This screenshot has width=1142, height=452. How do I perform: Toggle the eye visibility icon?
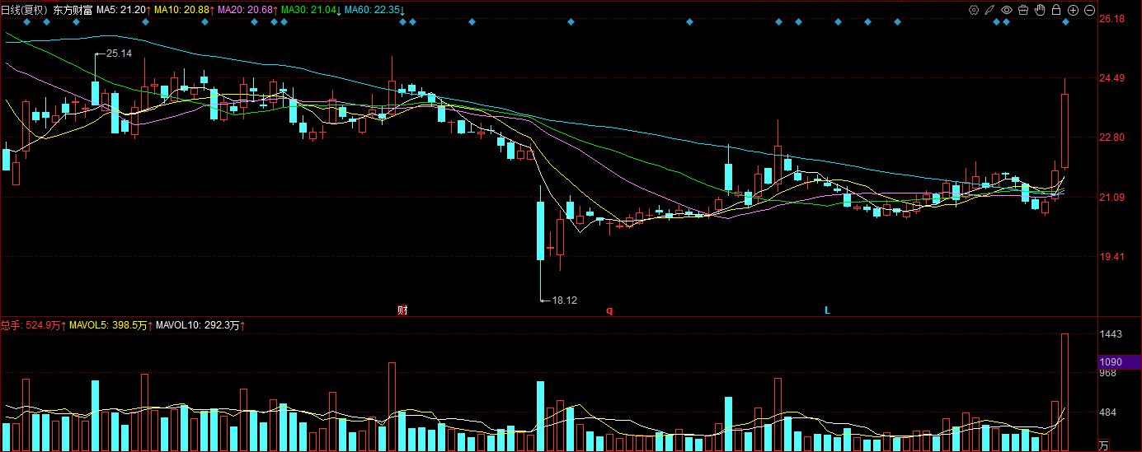pyautogui.click(x=1007, y=10)
